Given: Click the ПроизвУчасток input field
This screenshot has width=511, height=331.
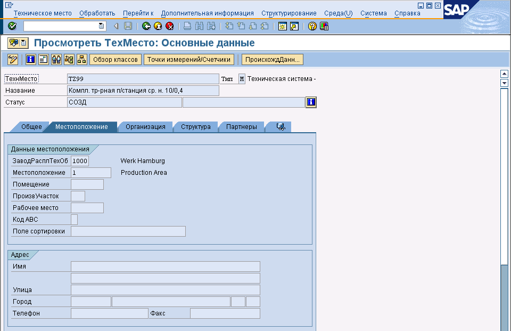Looking at the screenshot, I should pos(78,196).
